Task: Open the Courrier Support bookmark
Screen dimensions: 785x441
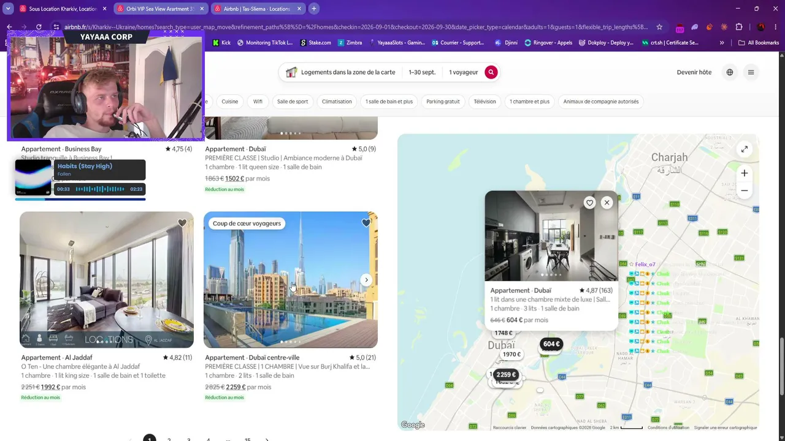Action: (458, 43)
